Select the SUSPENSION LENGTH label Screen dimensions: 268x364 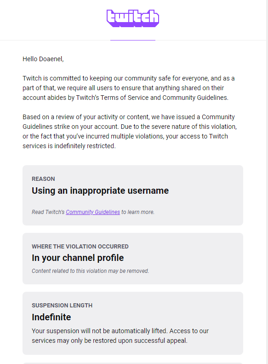tap(62, 305)
